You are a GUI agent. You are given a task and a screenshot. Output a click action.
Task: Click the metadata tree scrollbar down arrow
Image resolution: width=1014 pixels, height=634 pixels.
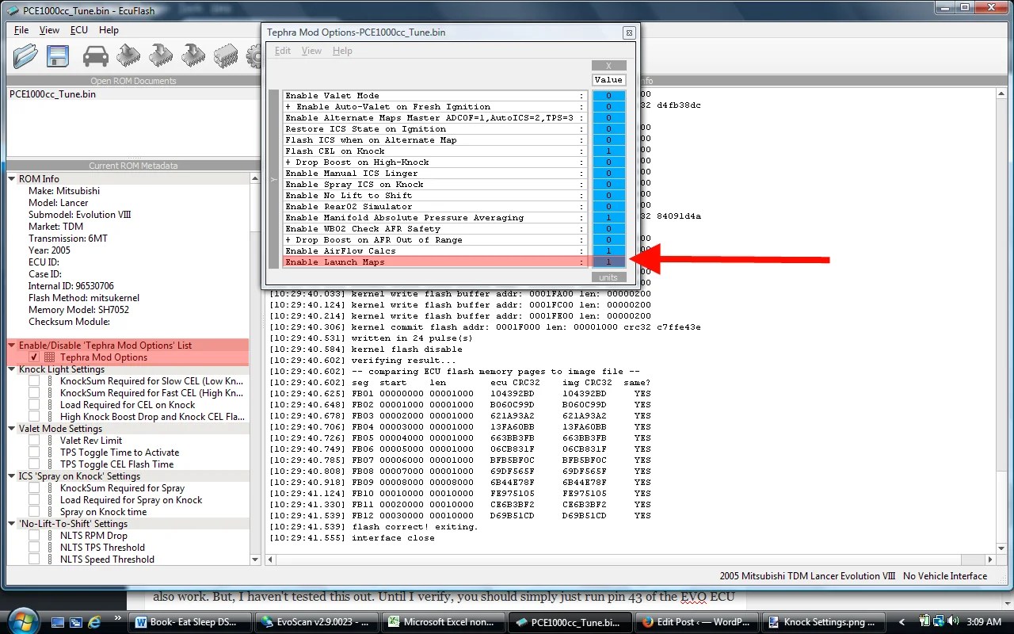coord(254,560)
